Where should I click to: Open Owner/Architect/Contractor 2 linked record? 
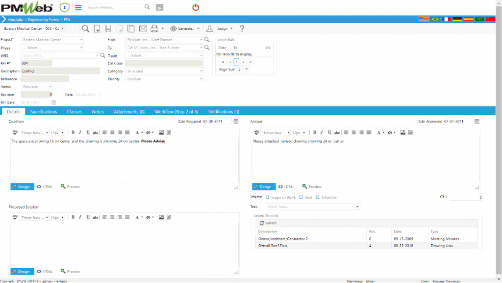click(x=283, y=239)
